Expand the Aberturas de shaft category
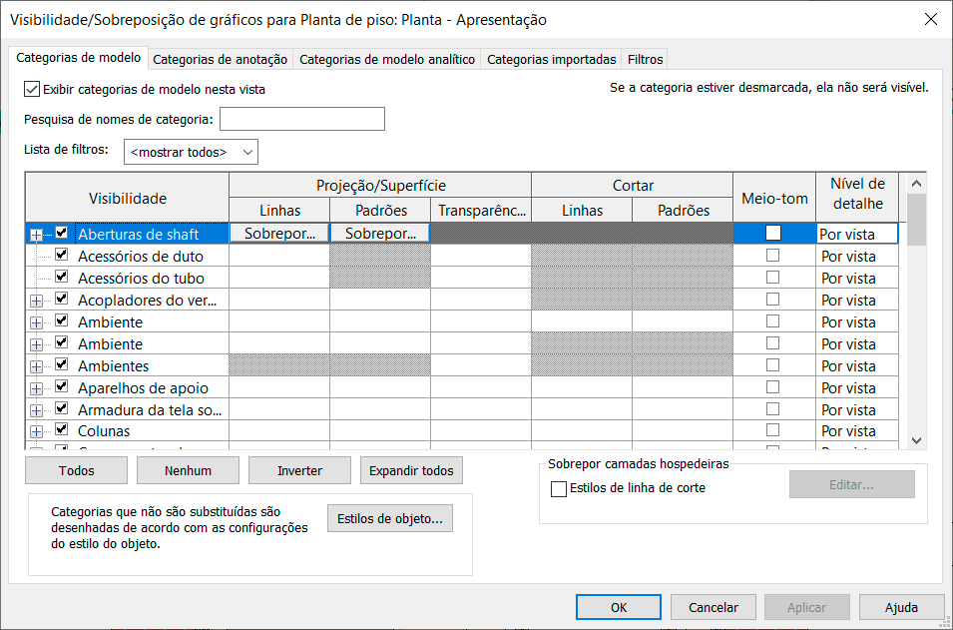The width and height of the screenshot is (953, 630). tap(37, 235)
